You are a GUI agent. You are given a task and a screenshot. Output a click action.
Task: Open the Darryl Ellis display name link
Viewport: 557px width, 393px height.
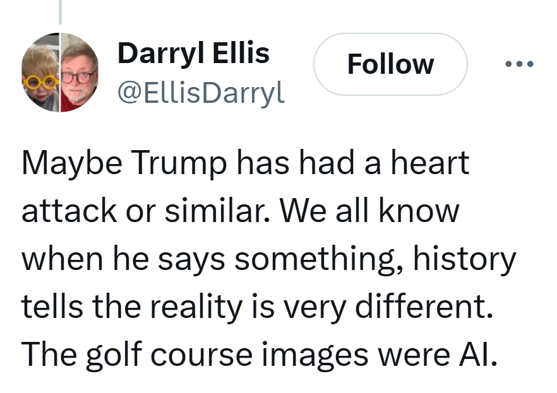(x=193, y=54)
